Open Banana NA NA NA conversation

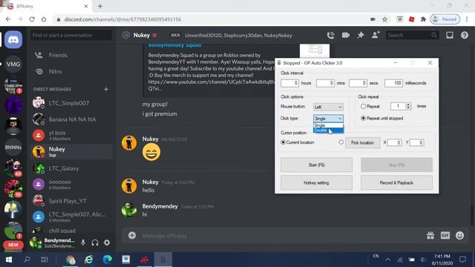71,119
